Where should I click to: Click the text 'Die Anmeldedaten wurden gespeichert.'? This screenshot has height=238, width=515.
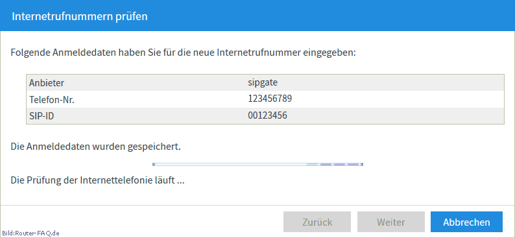[x=96, y=147]
